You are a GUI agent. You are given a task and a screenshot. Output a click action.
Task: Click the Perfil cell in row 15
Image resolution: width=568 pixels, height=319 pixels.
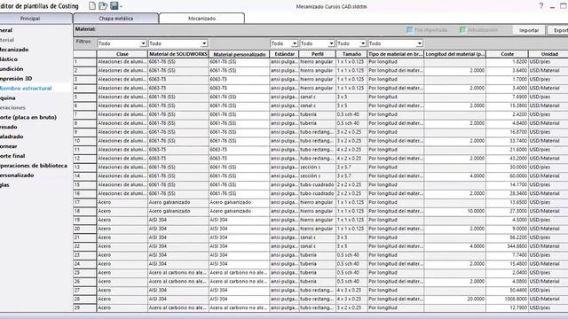[x=318, y=185]
